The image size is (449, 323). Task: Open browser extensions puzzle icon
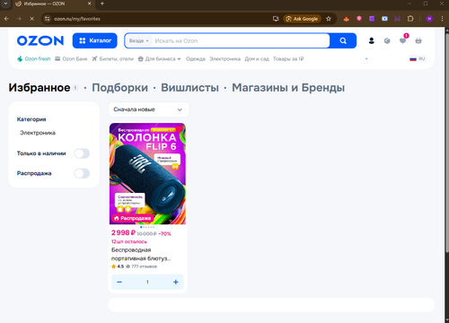click(410, 19)
